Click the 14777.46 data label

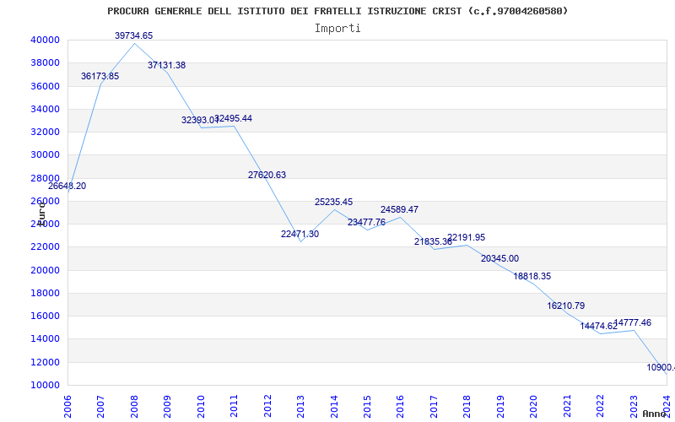pyautogui.click(x=632, y=323)
